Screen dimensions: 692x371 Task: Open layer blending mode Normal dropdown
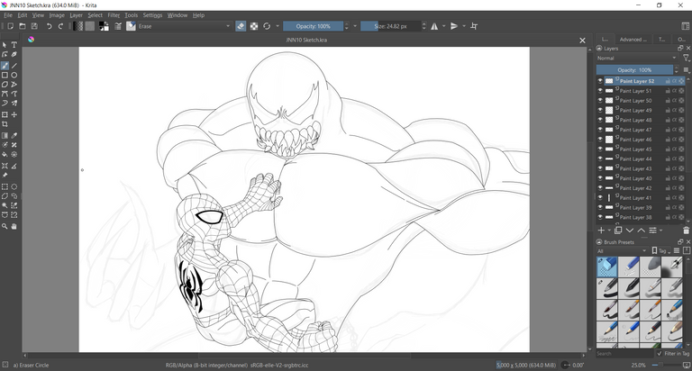pos(636,59)
